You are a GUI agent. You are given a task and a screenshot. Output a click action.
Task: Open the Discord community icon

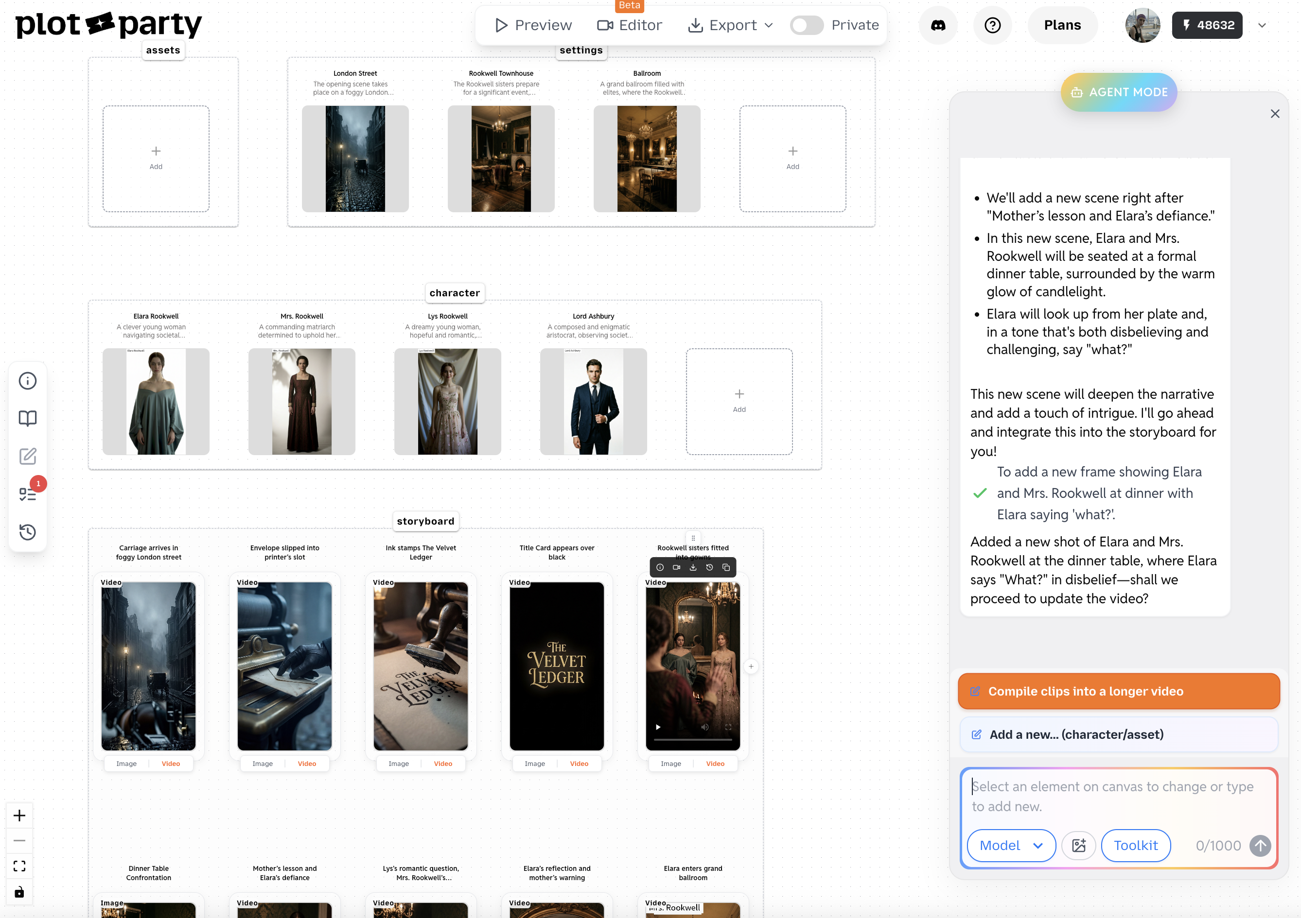[938, 25]
